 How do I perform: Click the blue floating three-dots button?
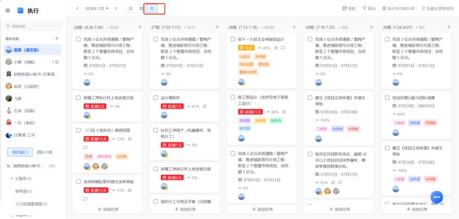(x=437, y=197)
